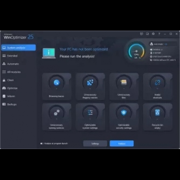Select the Unnecessary files tile

click(124, 86)
